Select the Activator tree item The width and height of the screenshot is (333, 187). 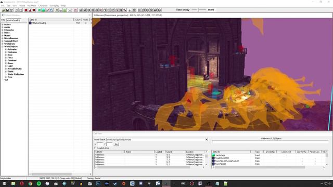point(12,49)
